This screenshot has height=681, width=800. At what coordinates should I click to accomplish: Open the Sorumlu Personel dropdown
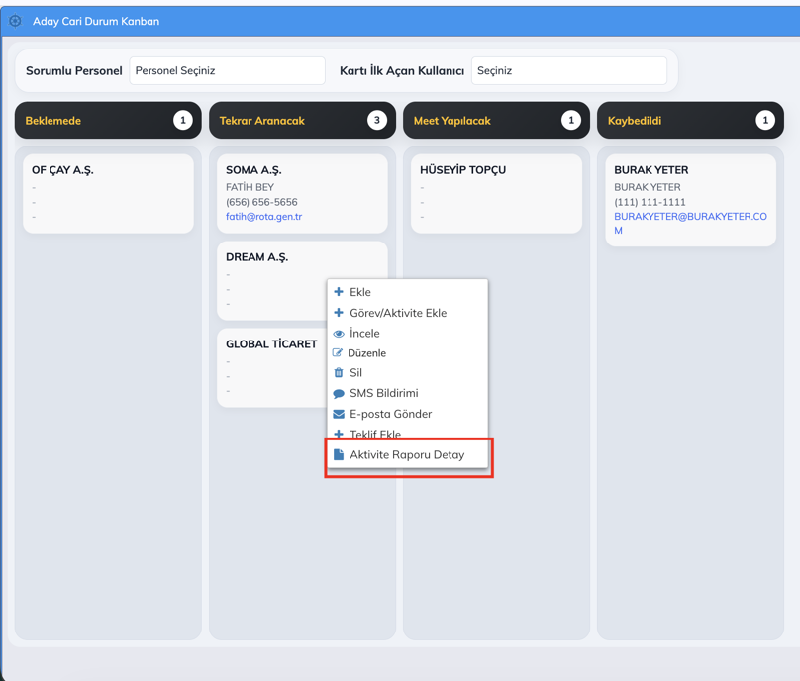pos(227,71)
